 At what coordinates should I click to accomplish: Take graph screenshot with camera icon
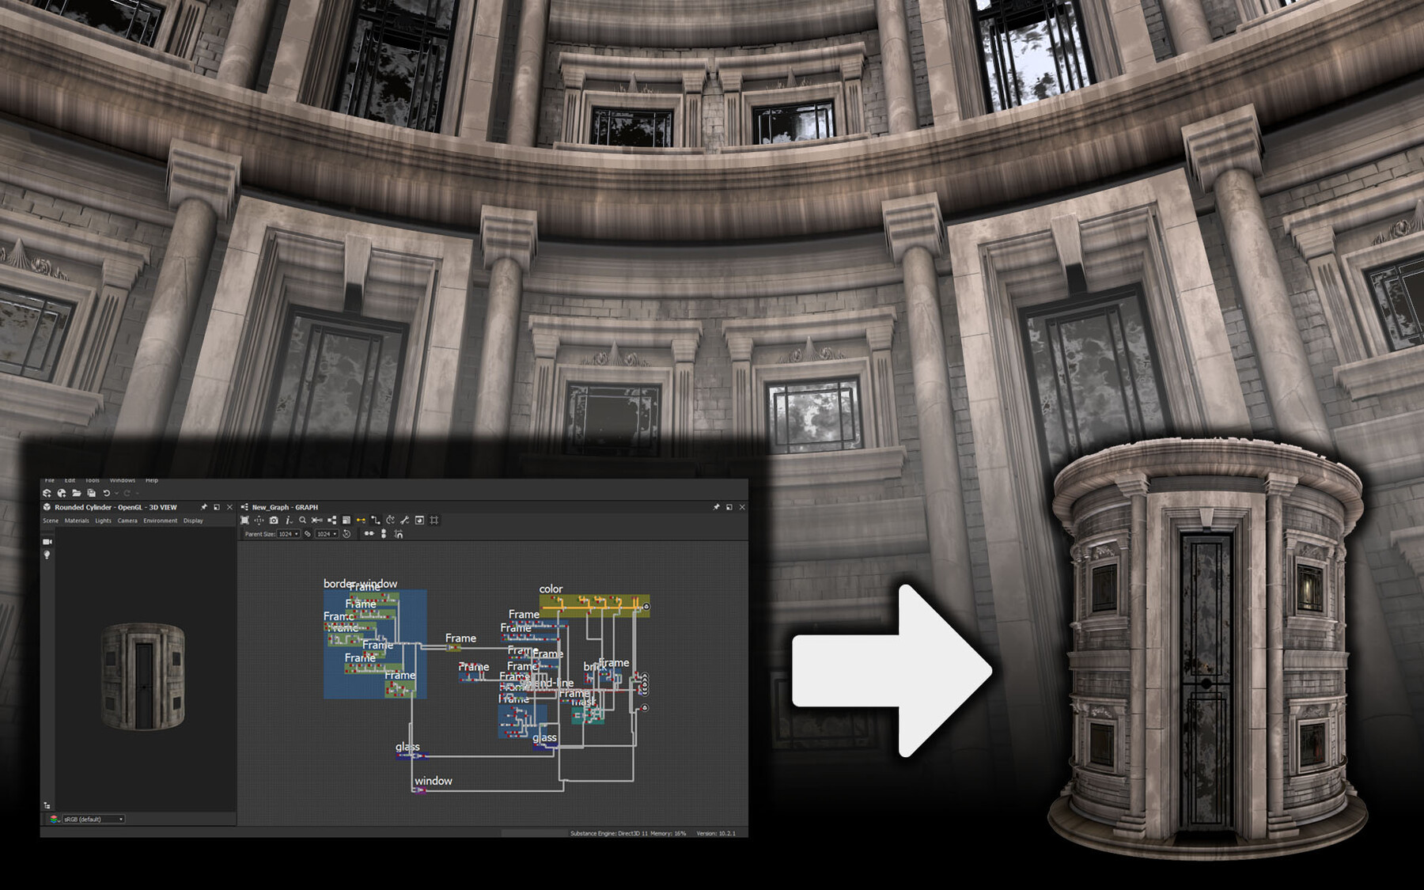274,520
